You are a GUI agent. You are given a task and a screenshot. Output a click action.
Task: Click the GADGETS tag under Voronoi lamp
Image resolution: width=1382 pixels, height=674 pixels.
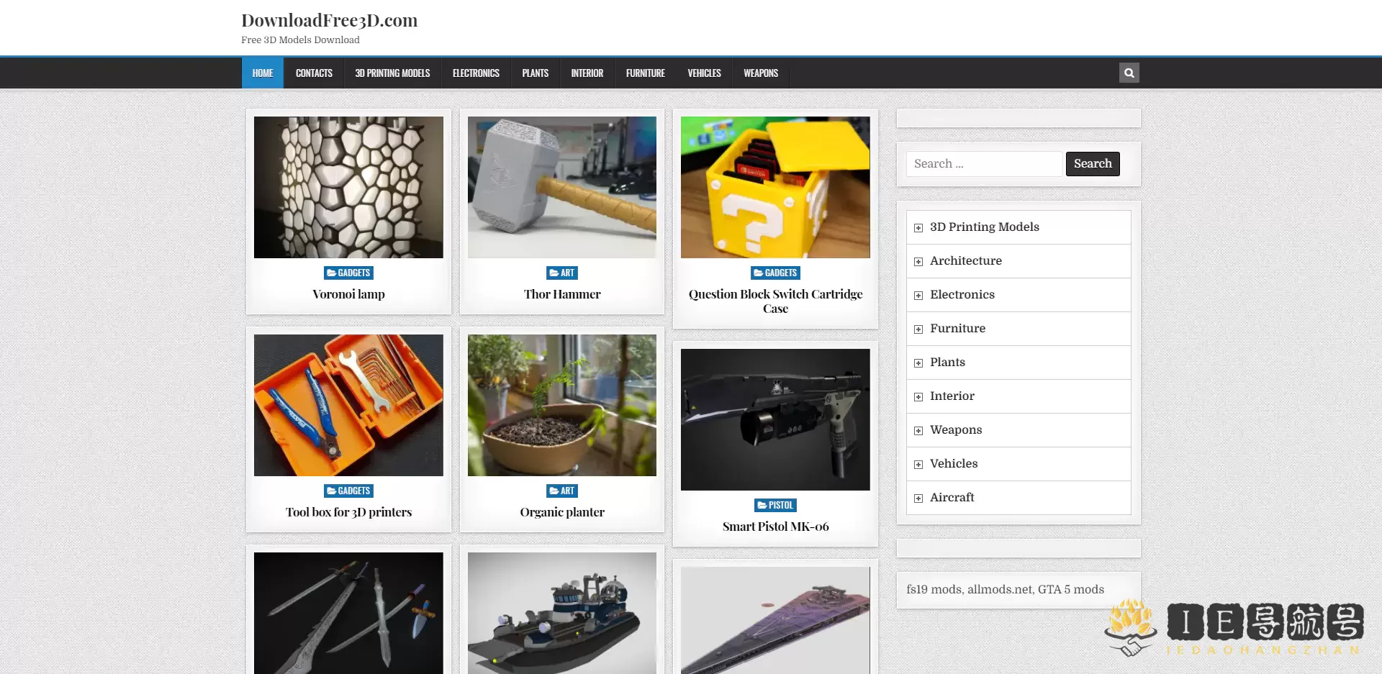click(348, 273)
